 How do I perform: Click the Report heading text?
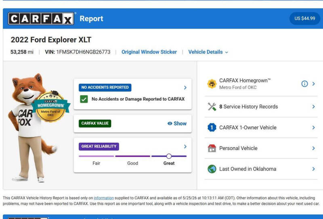91,19
